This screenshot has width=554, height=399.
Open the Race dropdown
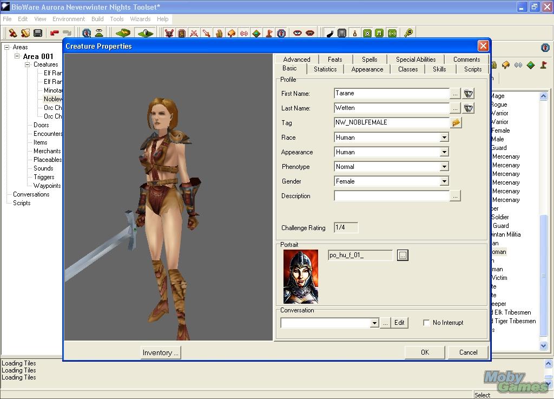tap(444, 138)
